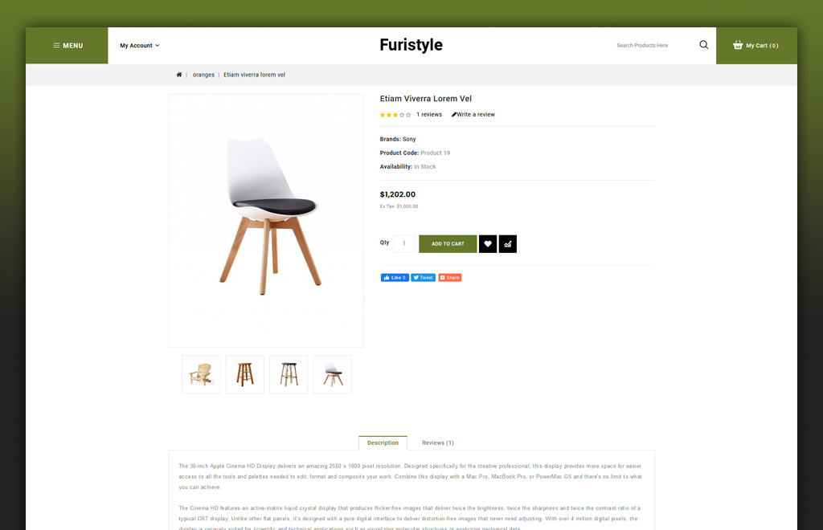Select the brown wooden stool thumbnail
Viewport: 823px width, 530px height.
pyautogui.click(x=244, y=374)
